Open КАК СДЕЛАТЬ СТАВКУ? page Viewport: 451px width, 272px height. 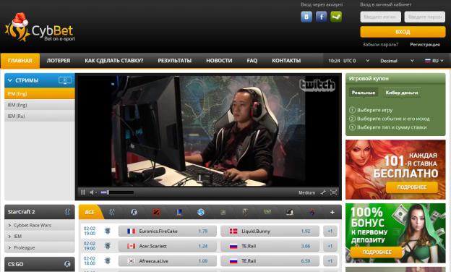click(x=114, y=61)
